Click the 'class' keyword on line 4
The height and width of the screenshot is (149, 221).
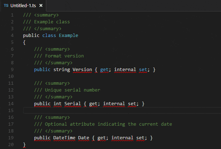(49, 36)
